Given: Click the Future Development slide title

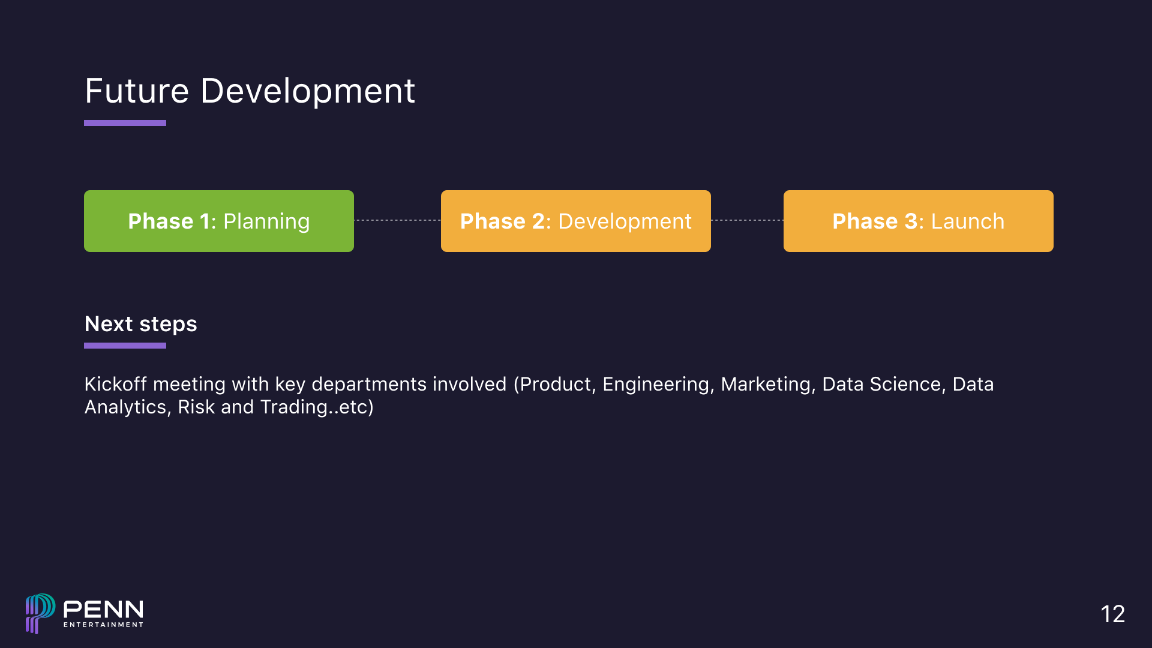Looking at the screenshot, I should pos(250,91).
